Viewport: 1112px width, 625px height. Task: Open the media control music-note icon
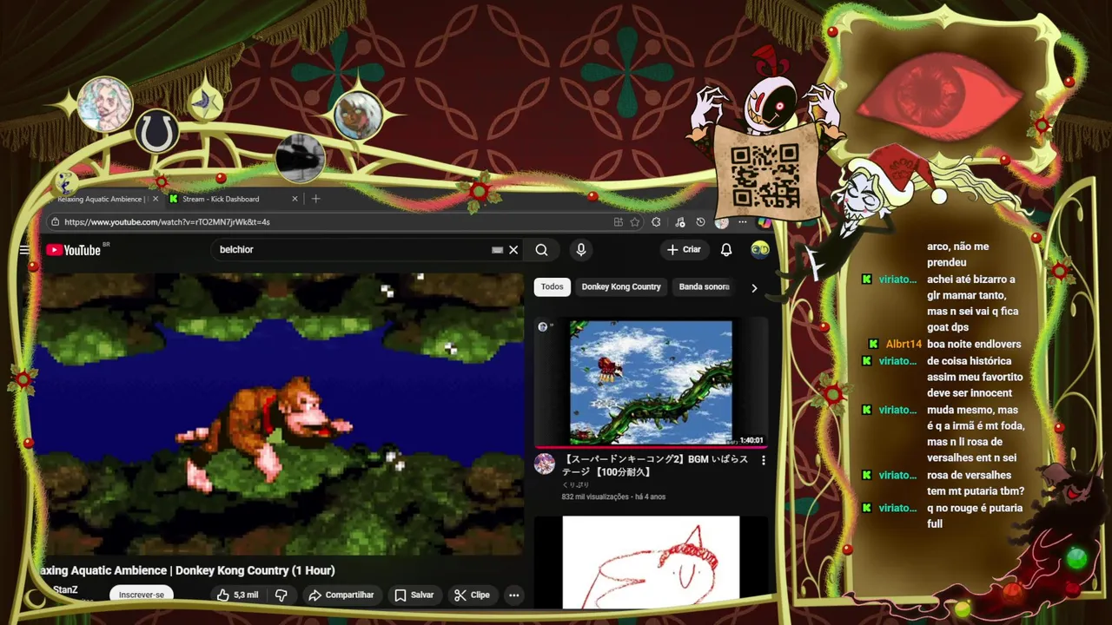pos(679,222)
